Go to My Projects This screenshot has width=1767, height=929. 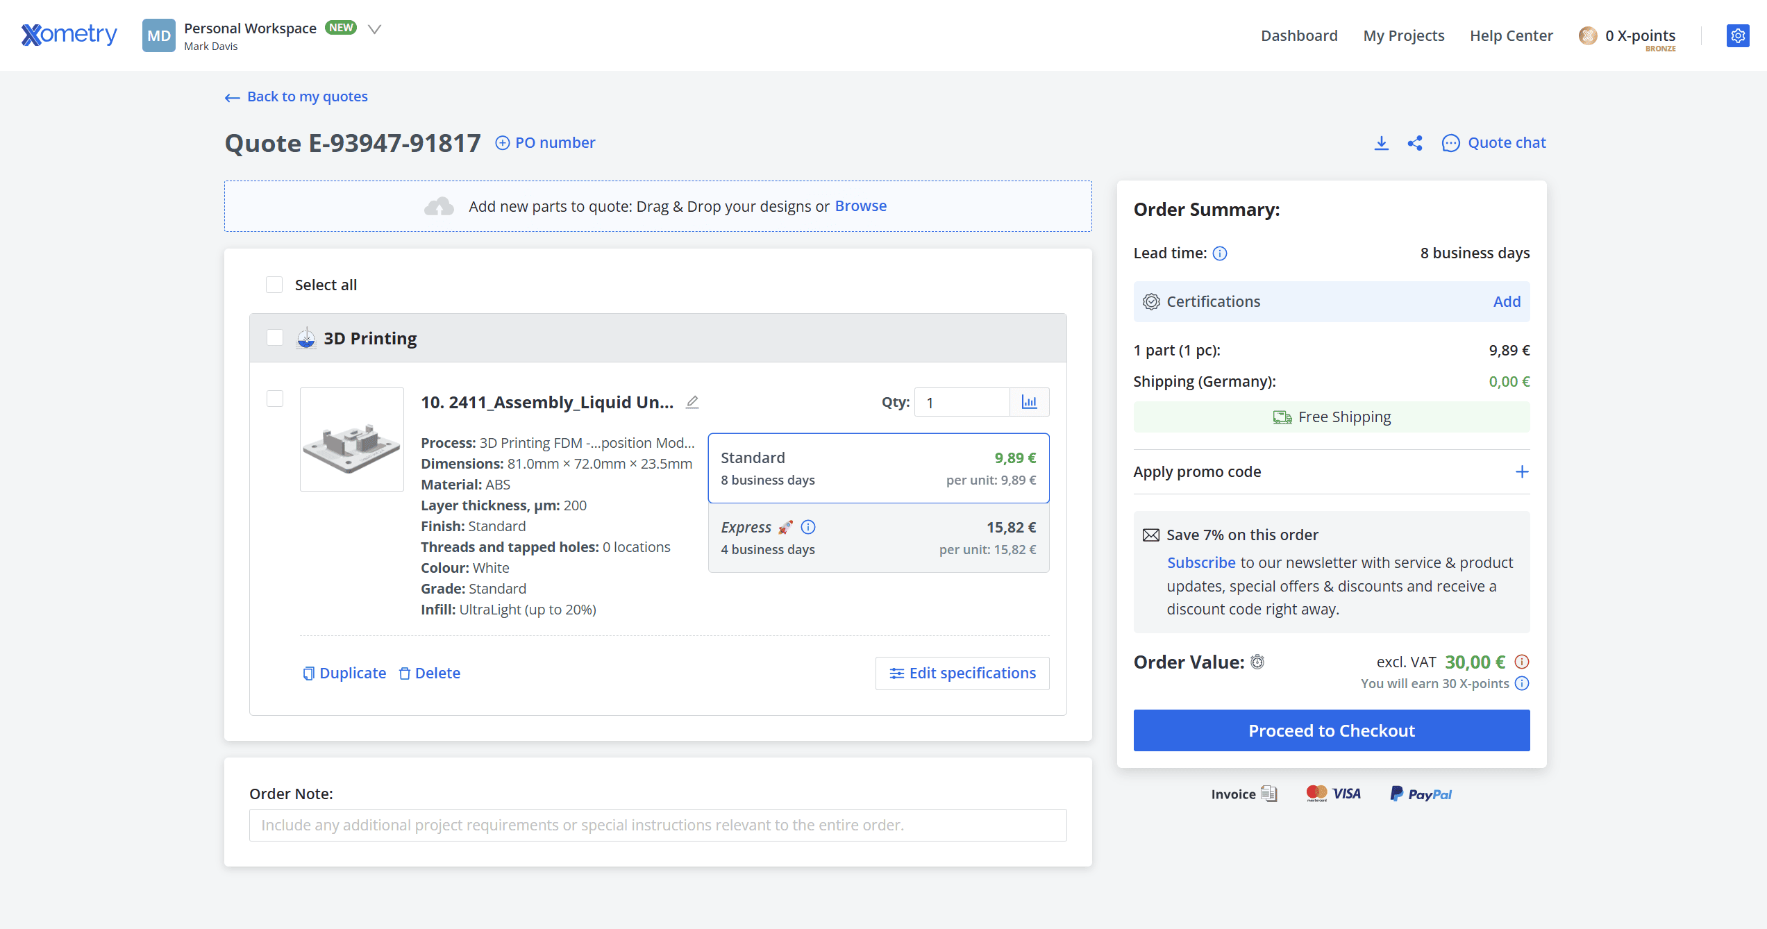[x=1403, y=35]
